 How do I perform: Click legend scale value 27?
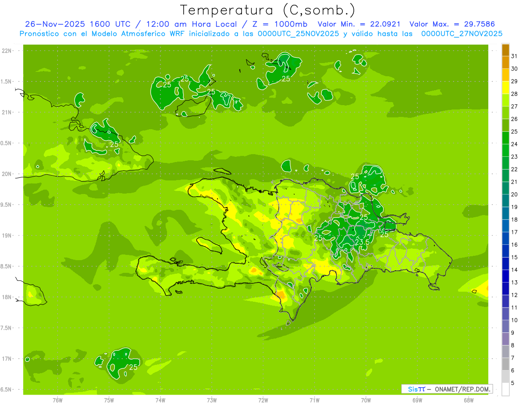[x=515, y=106]
